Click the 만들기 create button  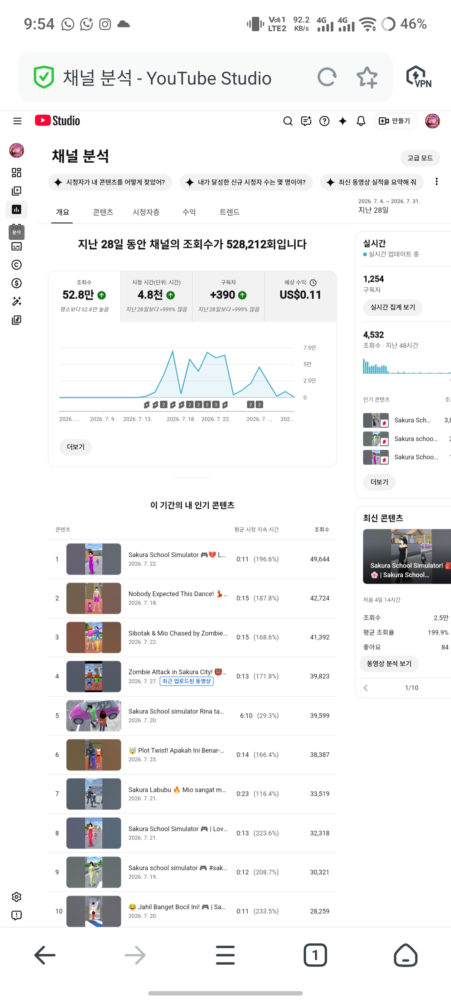coord(395,121)
